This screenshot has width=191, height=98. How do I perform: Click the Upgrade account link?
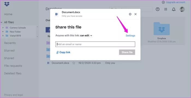click(x=175, y=2)
